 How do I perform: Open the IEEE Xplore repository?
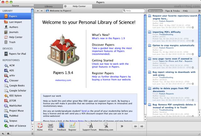(x=15, y=95)
